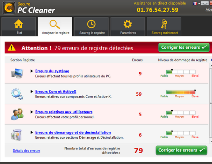The height and width of the screenshot is (164, 212).
Task: Click damage gauge for Erreurs relatives aux utilisateurs
Action: (x=181, y=112)
